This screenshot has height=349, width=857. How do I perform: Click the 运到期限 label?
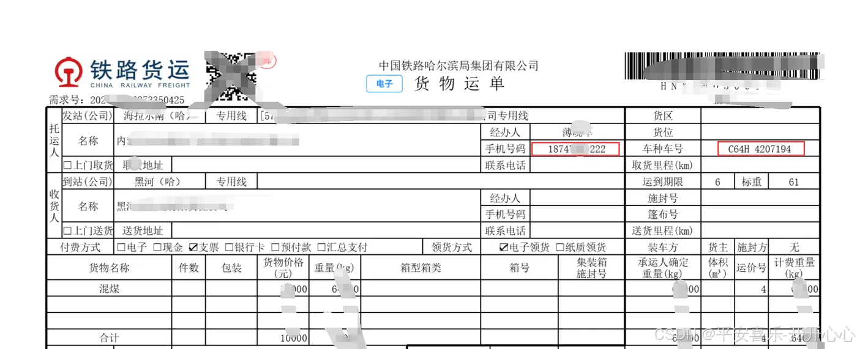(x=662, y=182)
